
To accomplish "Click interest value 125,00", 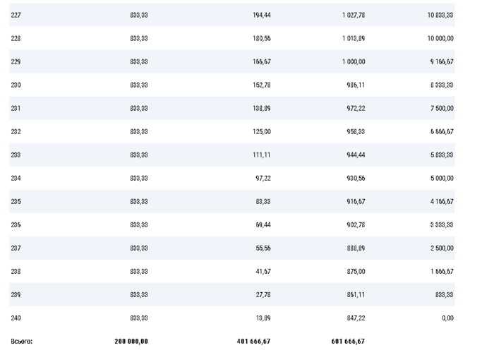I will [261, 131].
